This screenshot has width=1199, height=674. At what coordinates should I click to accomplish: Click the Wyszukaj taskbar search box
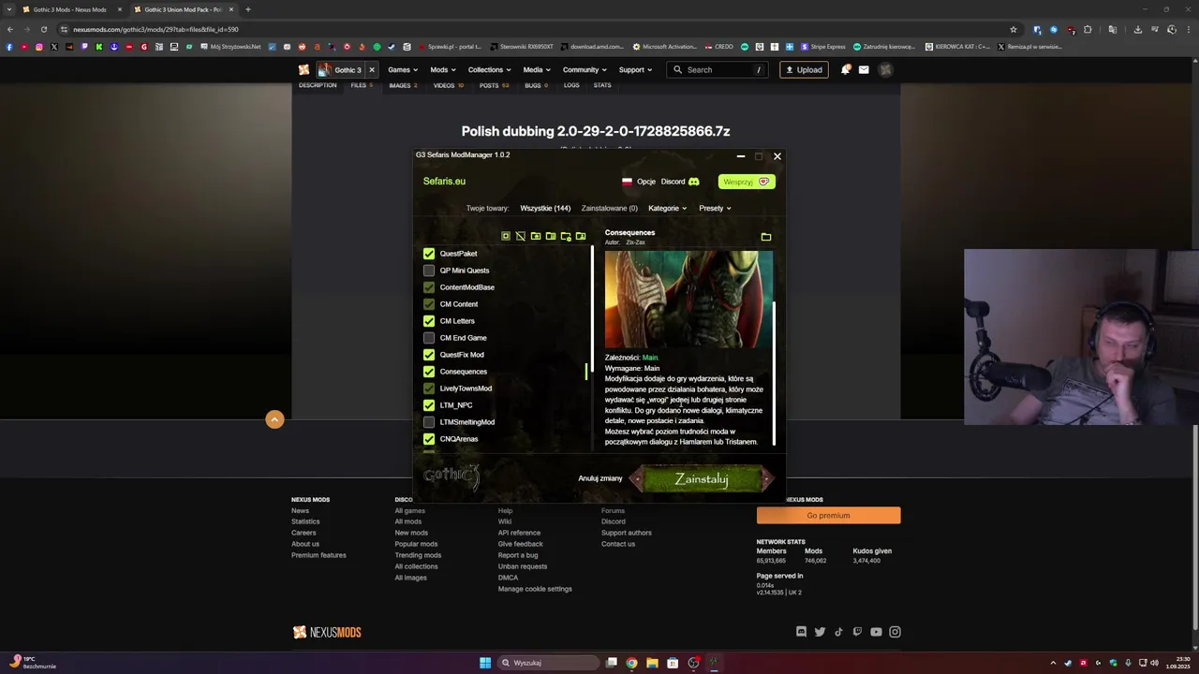click(548, 663)
